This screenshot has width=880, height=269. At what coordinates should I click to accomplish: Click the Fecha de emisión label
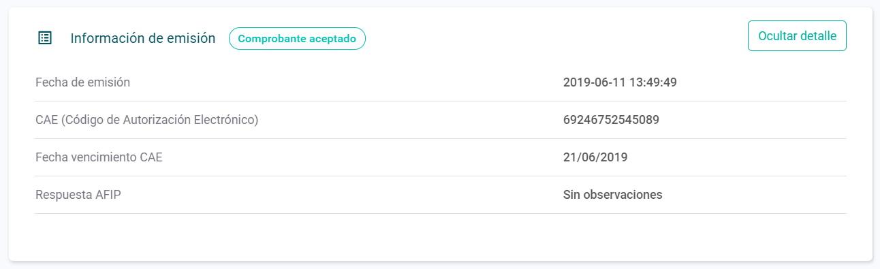[x=82, y=82]
